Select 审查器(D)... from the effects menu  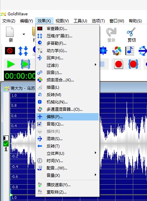[x=67, y=28]
